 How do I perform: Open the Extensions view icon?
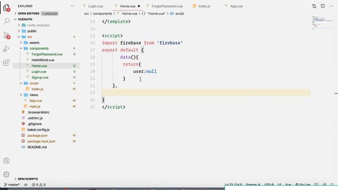6,63
